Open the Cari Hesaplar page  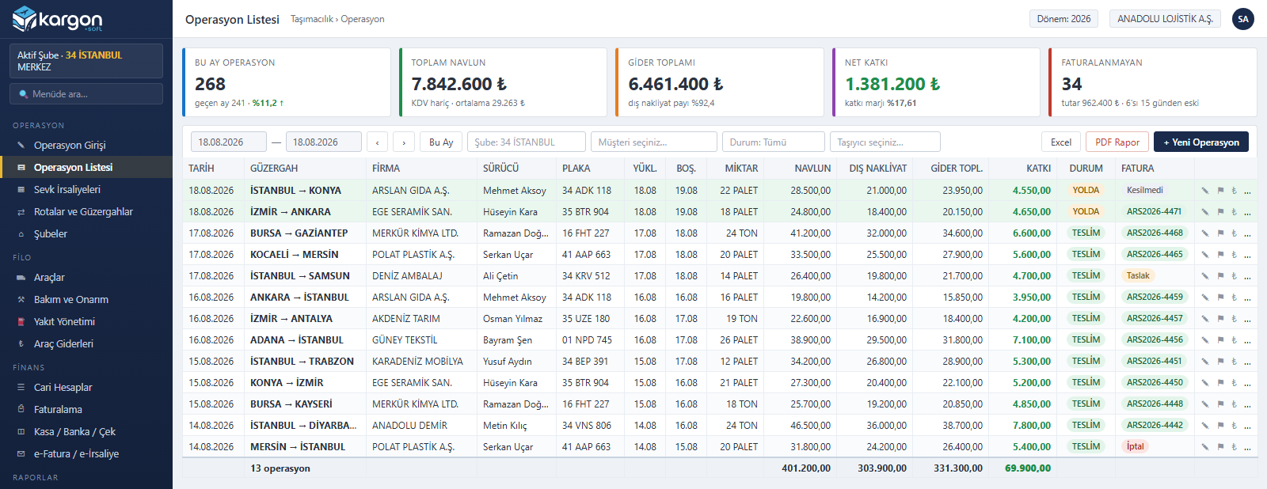[86, 388]
